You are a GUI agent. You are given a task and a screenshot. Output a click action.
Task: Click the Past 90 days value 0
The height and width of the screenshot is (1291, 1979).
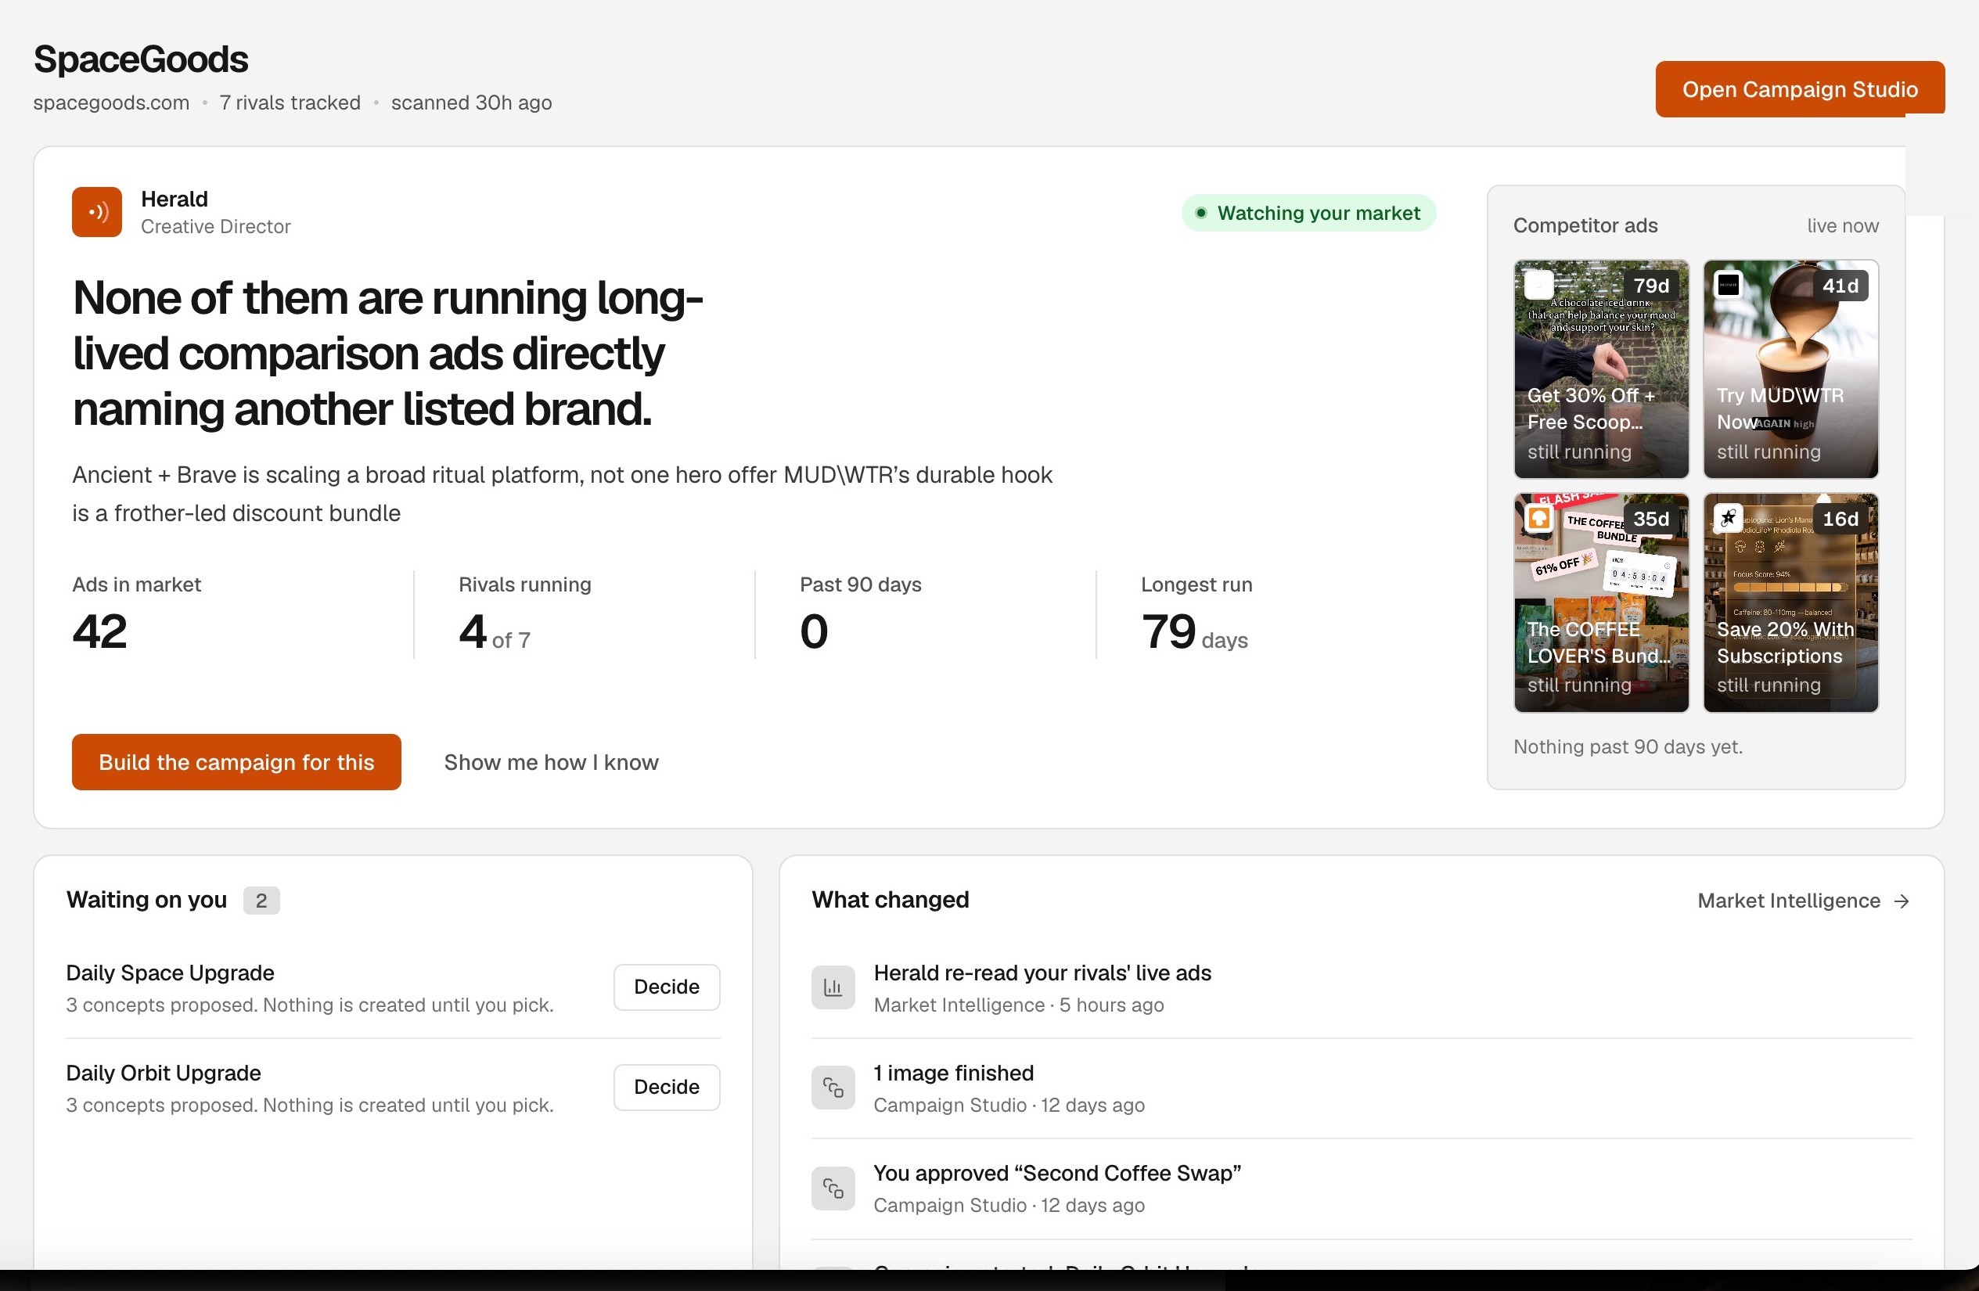click(814, 631)
